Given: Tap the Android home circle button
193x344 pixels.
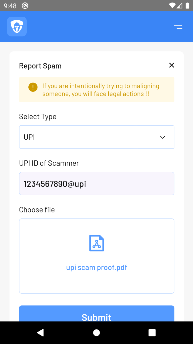Looking at the screenshot, I should pyautogui.click(x=96, y=333).
